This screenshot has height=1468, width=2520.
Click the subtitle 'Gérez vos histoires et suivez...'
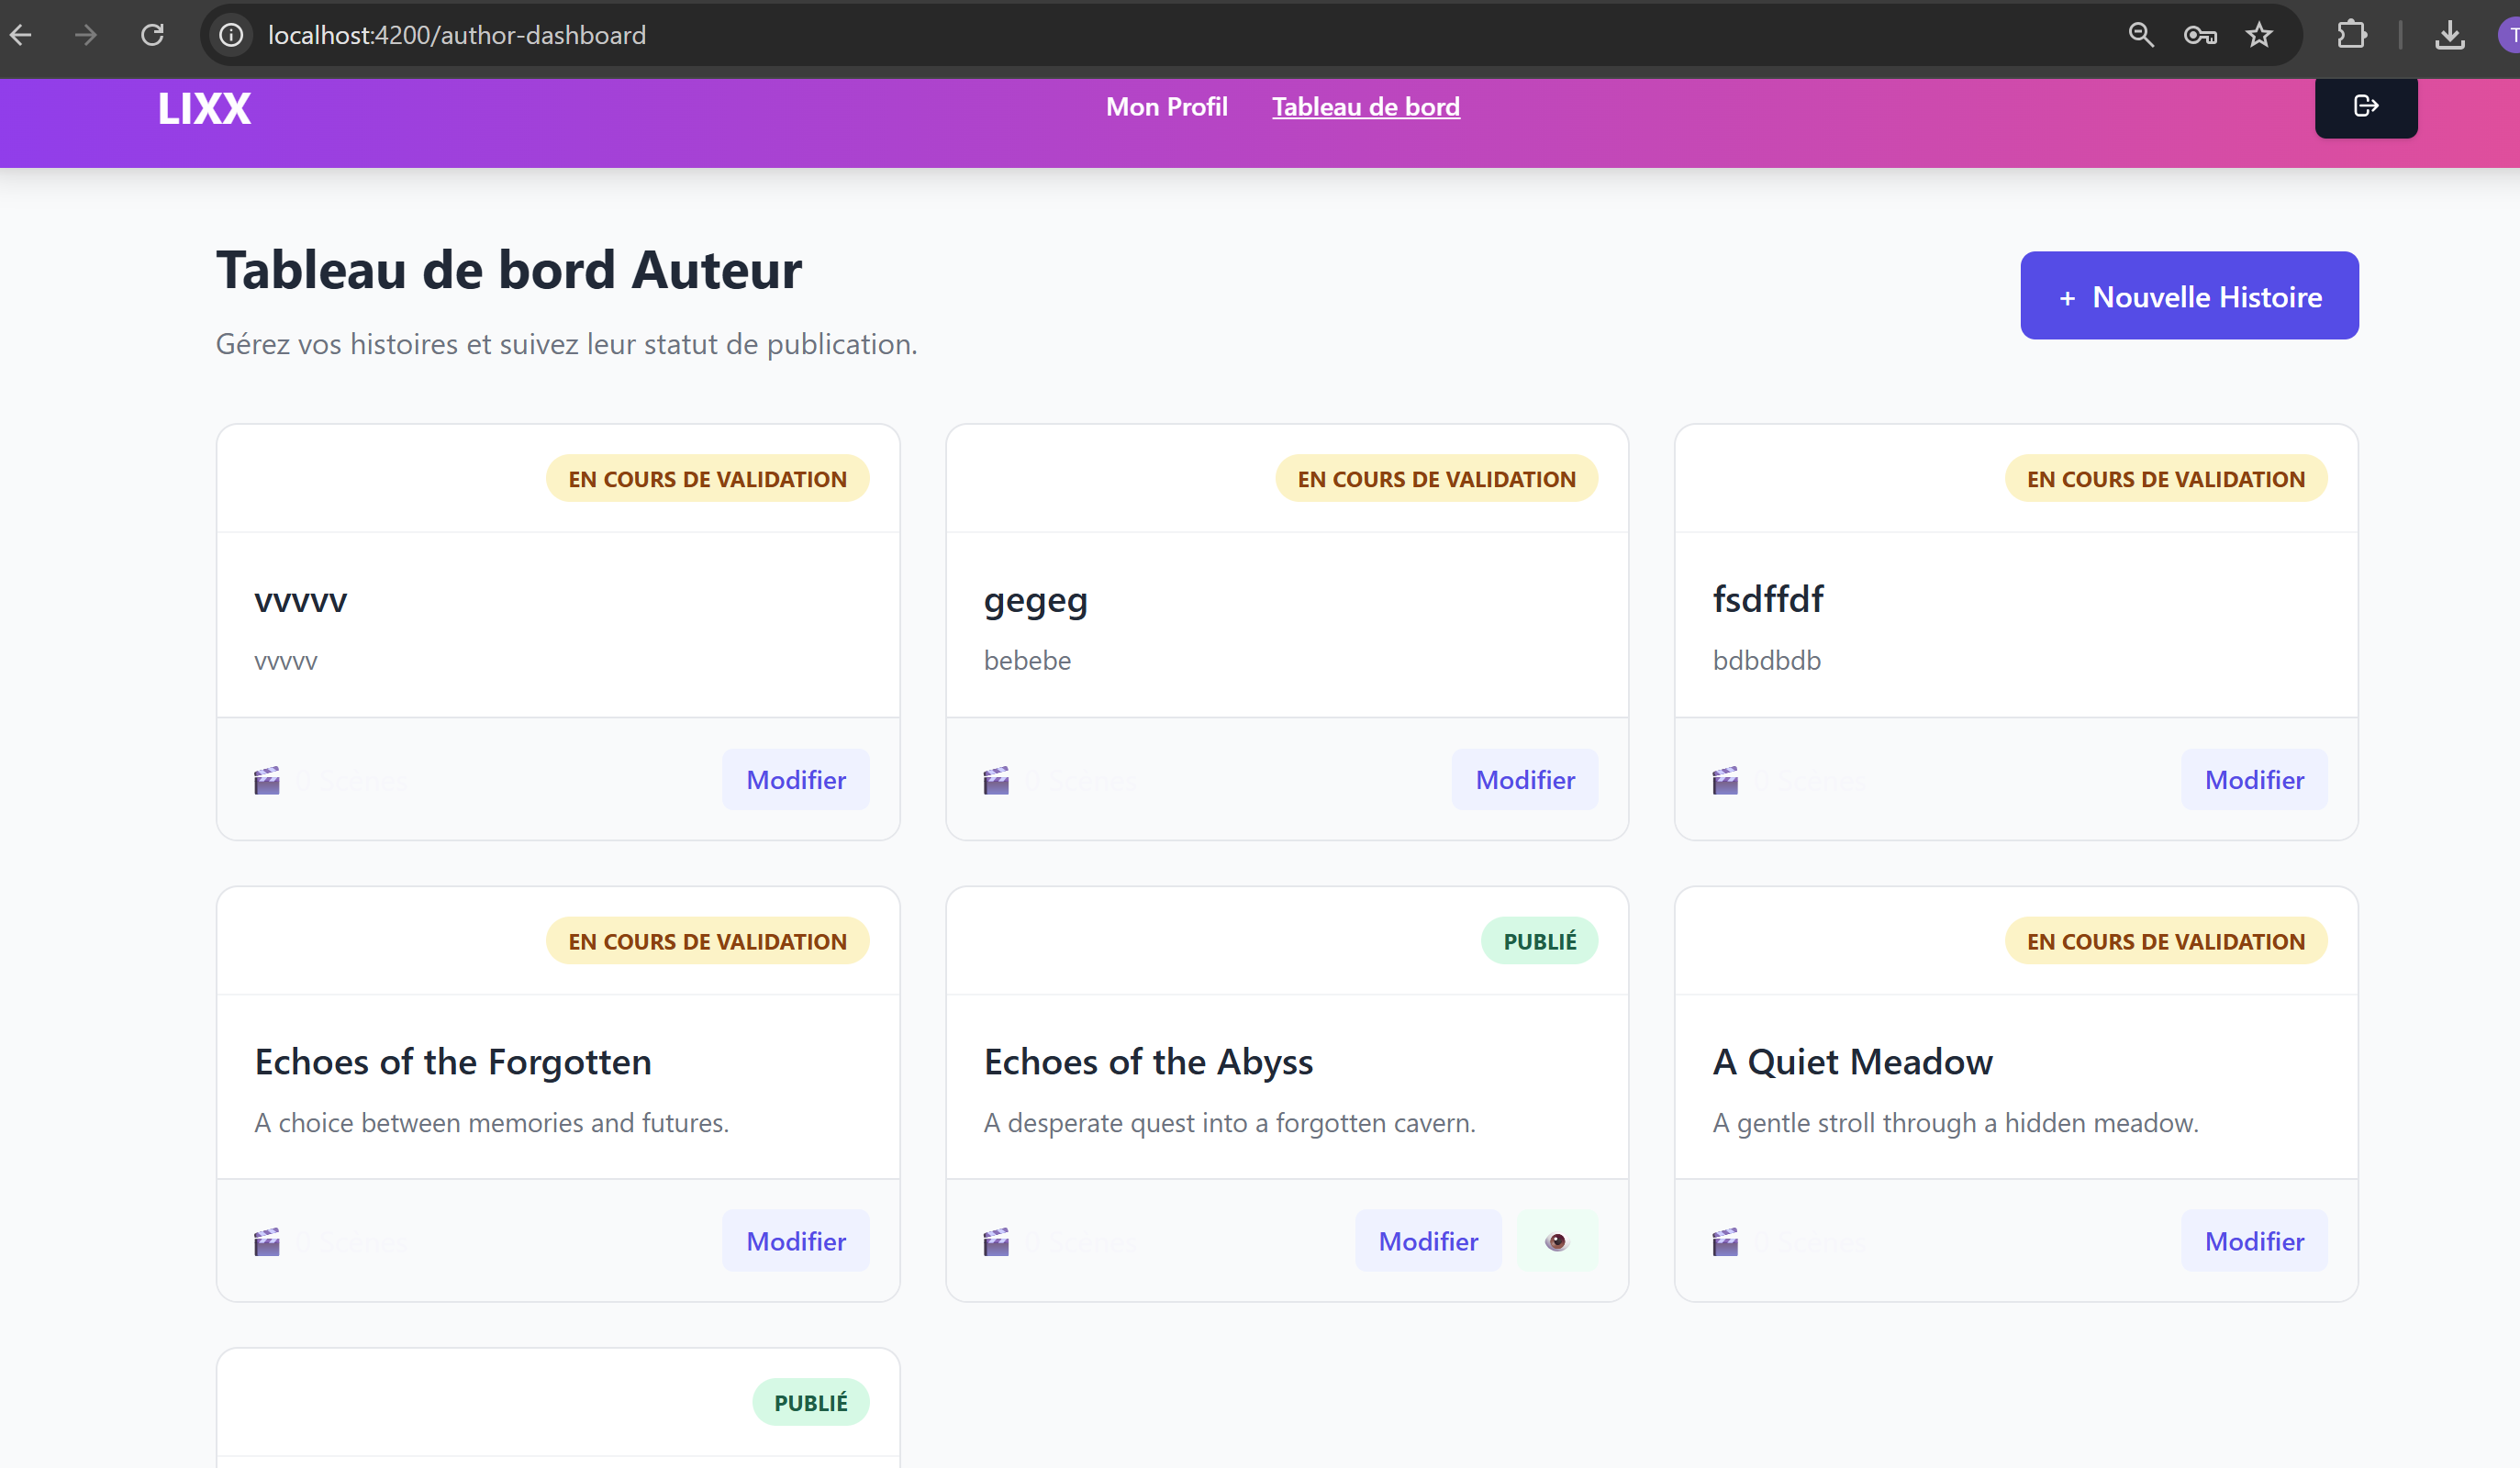(566, 344)
